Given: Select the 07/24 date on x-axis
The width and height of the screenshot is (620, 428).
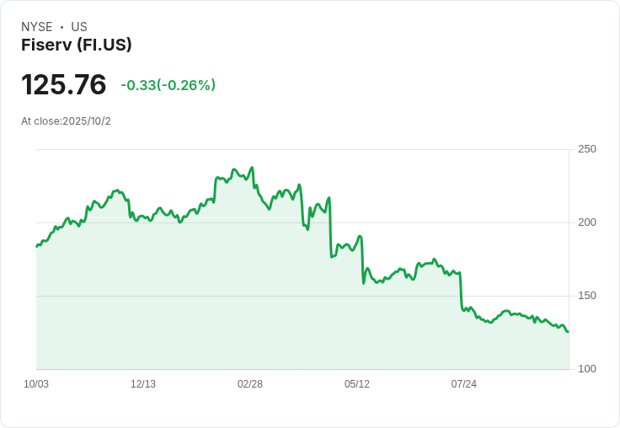Looking at the screenshot, I should click(463, 384).
